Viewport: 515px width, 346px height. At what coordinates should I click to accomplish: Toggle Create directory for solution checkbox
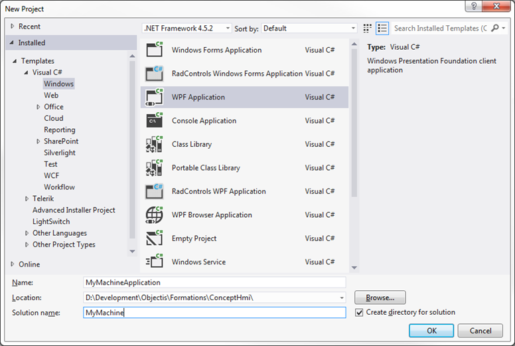pyautogui.click(x=359, y=313)
